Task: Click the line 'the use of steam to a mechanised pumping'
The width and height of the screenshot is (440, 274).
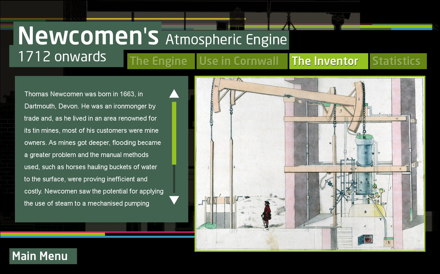Action: pos(87,204)
